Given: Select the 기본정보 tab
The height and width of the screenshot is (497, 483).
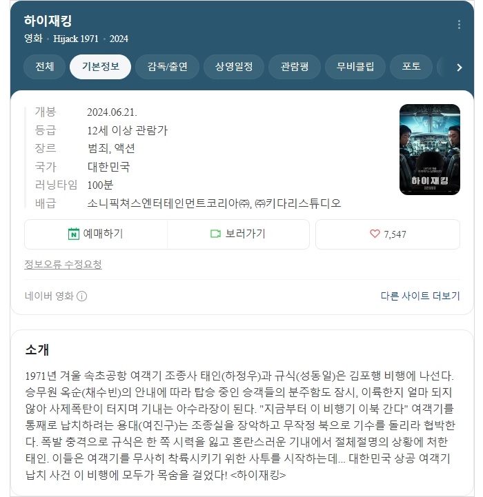Looking at the screenshot, I should (100, 67).
